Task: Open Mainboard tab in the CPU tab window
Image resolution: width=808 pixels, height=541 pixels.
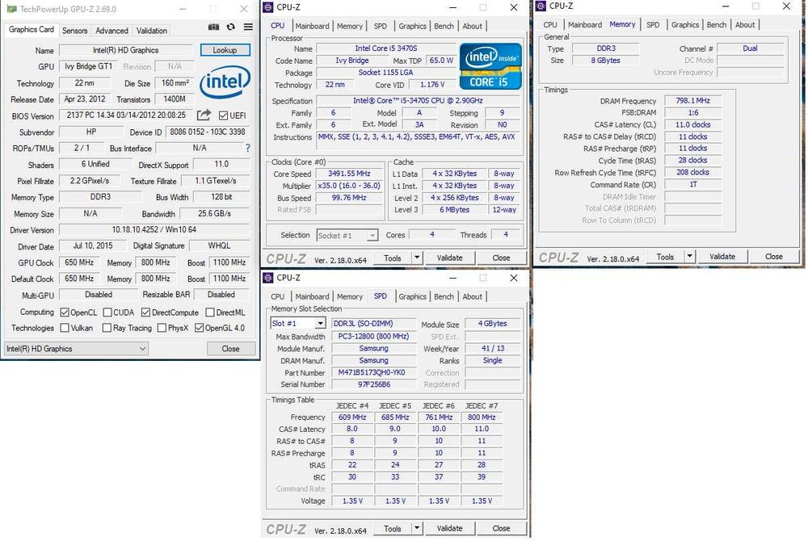Action: pos(312,26)
